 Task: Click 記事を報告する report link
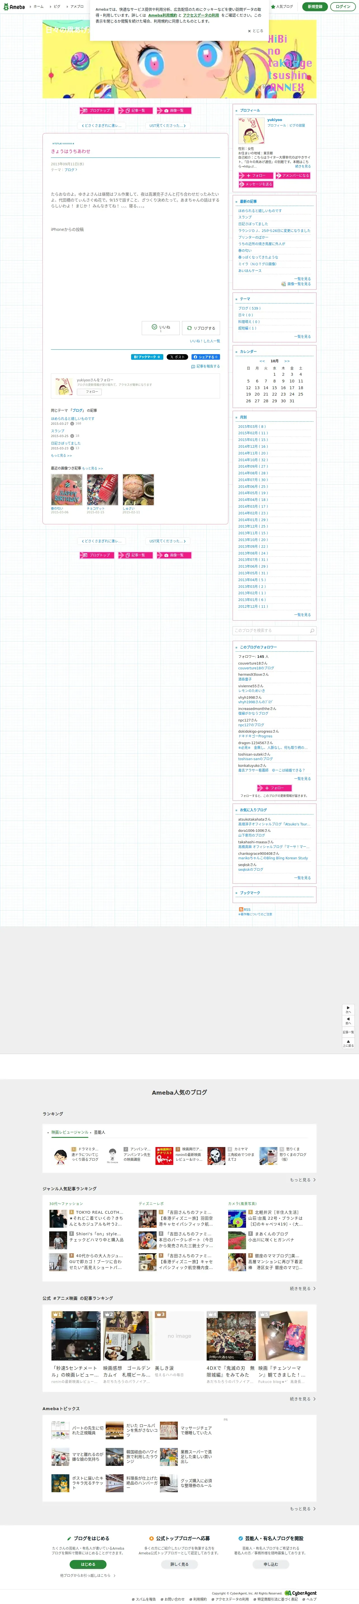206,366
